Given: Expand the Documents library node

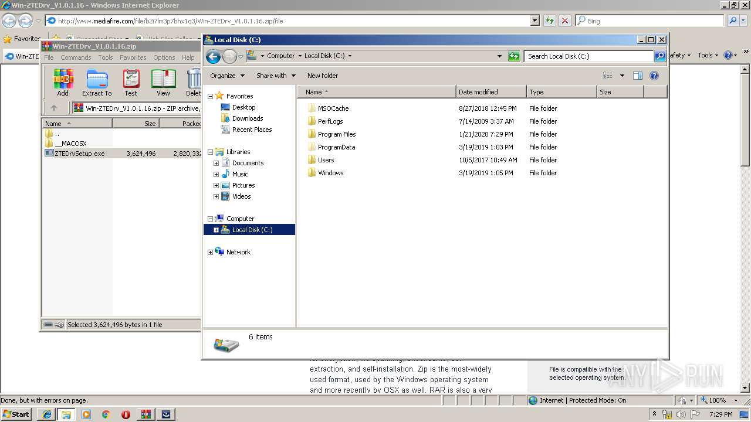Looking at the screenshot, I should click(216, 163).
